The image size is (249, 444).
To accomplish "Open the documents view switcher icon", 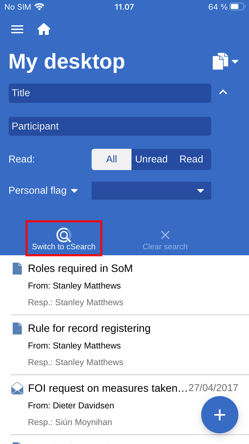I will [x=225, y=61].
